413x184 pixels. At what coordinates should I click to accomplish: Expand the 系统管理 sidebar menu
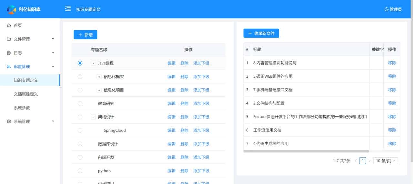(x=53, y=121)
